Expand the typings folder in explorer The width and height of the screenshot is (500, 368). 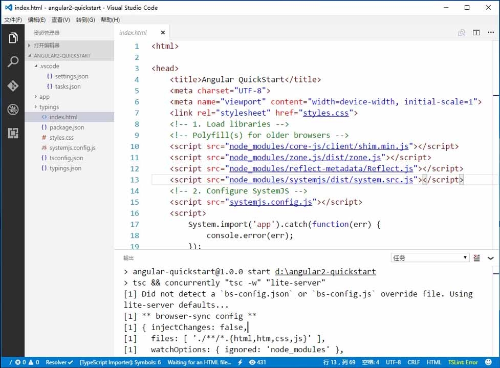pos(49,107)
